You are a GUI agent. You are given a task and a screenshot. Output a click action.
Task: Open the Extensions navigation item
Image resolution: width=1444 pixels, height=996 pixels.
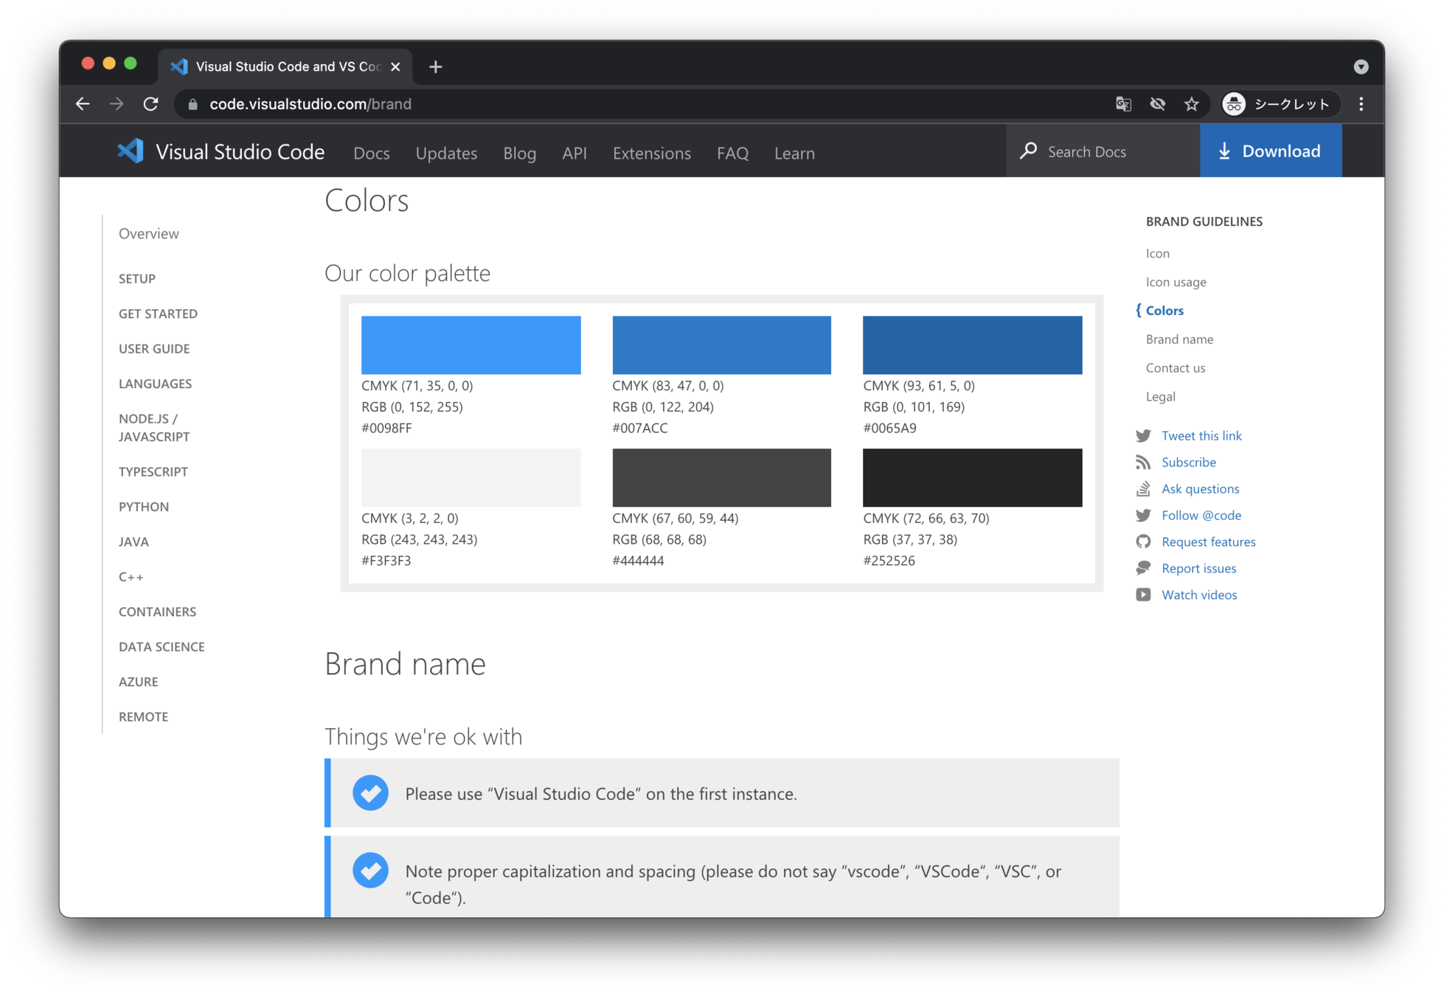651,153
